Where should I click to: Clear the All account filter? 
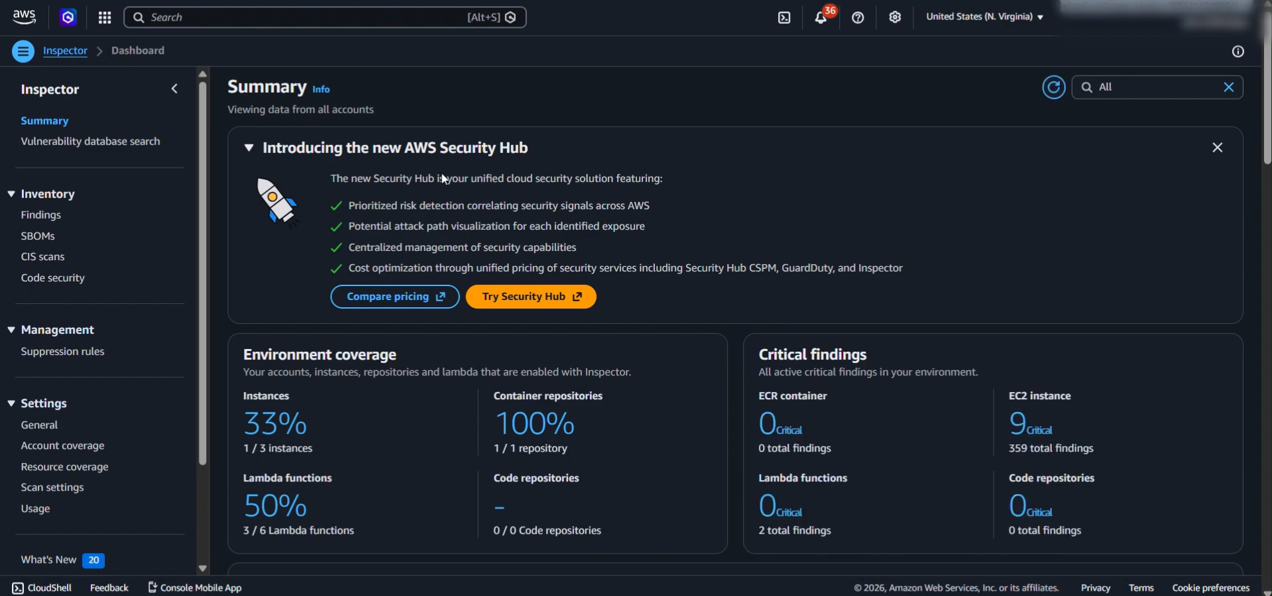[x=1228, y=87]
